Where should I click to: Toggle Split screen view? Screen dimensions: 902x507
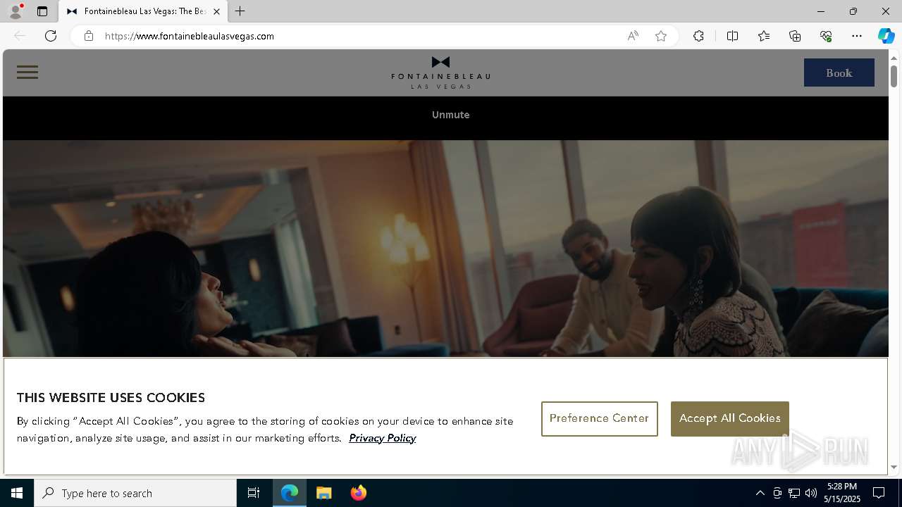point(732,36)
